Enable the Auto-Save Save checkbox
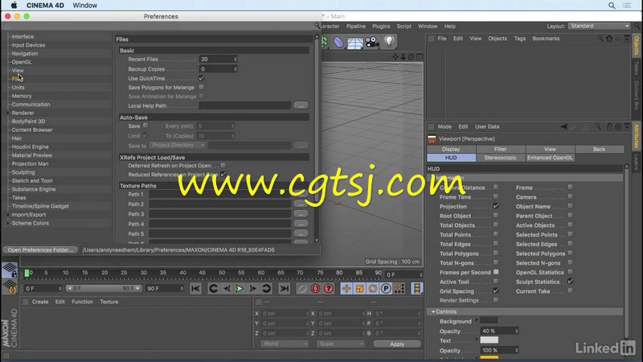 [x=145, y=125]
